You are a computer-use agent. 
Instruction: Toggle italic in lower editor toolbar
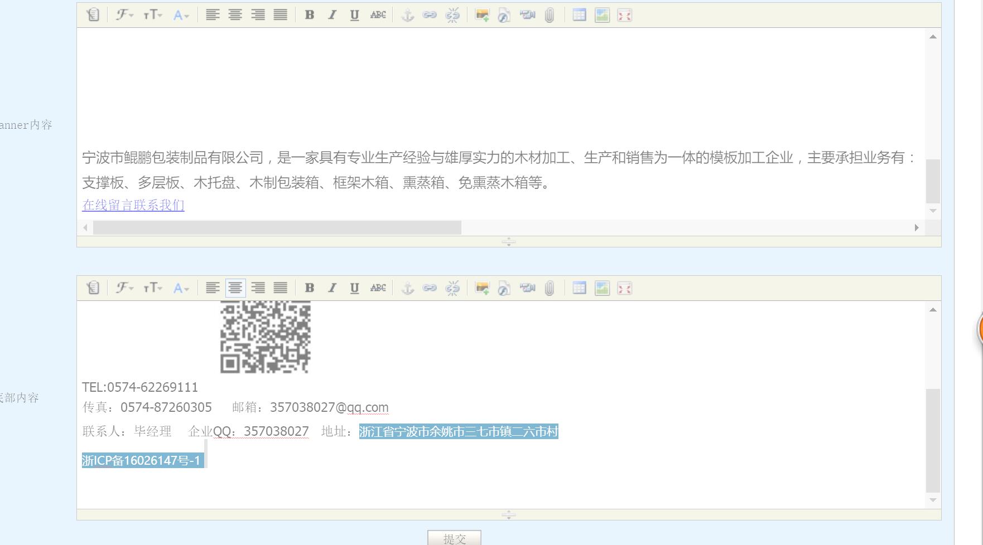point(332,288)
